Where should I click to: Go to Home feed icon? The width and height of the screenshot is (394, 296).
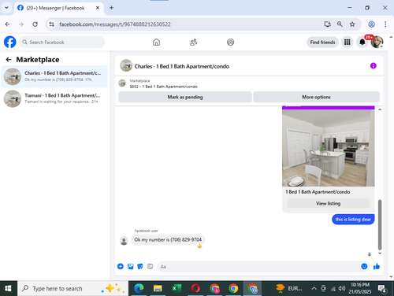[156, 42]
